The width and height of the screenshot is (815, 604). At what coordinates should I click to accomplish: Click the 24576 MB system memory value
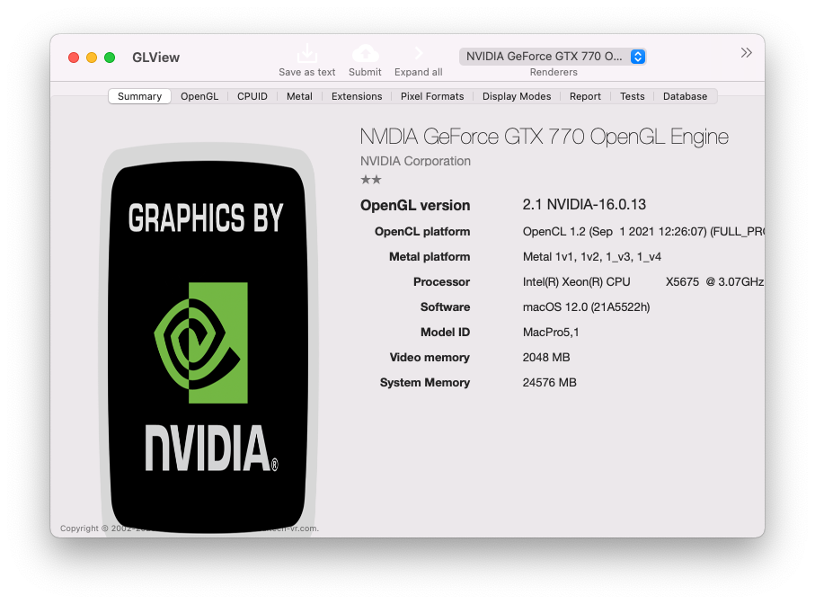tap(549, 383)
